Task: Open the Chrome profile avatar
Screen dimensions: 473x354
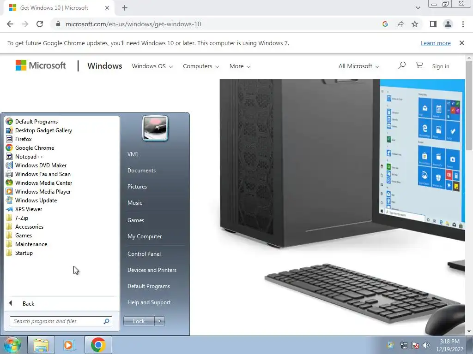Action: coord(448,24)
